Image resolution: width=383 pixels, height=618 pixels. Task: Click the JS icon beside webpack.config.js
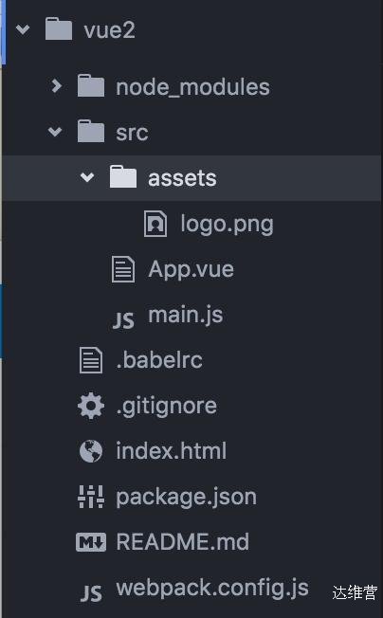(x=91, y=593)
